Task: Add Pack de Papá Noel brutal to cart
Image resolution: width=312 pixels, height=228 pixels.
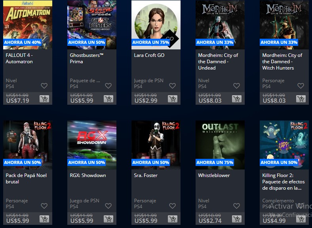Action: click(x=44, y=219)
